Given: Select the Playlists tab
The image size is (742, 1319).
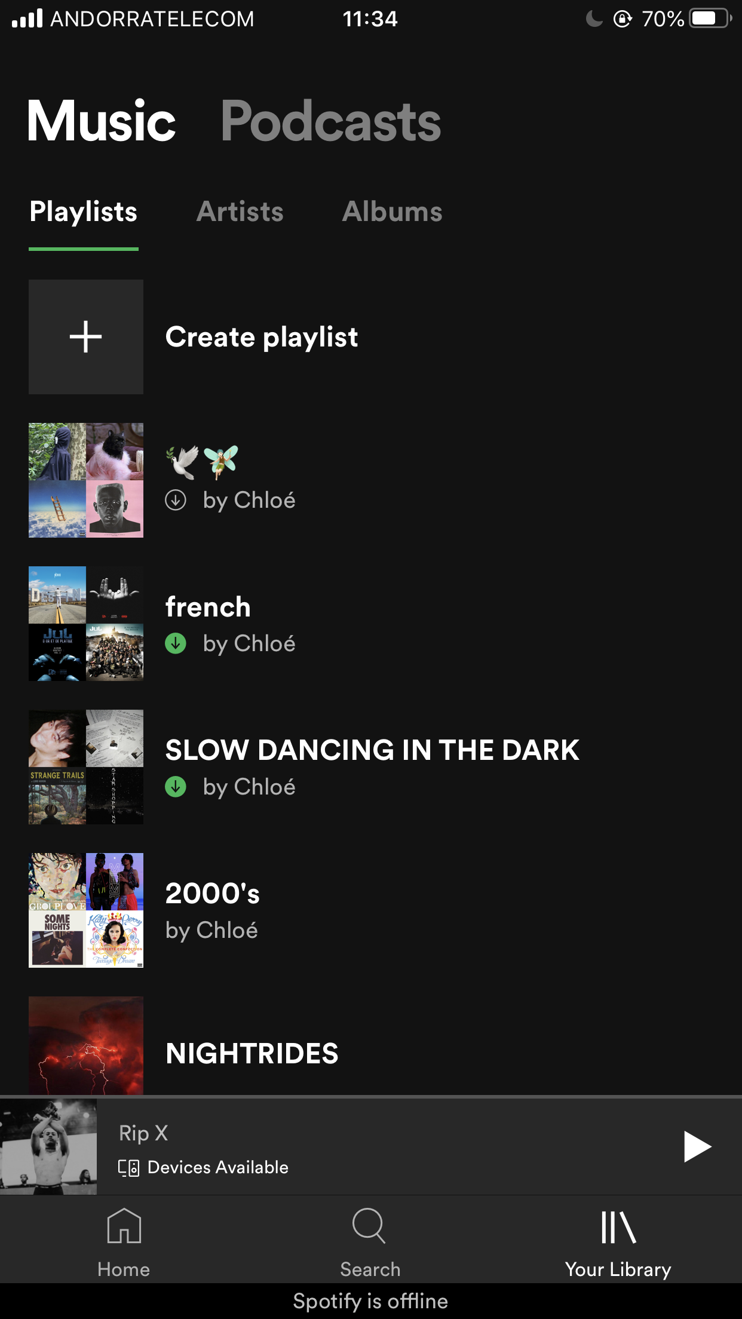Looking at the screenshot, I should click(x=84, y=213).
